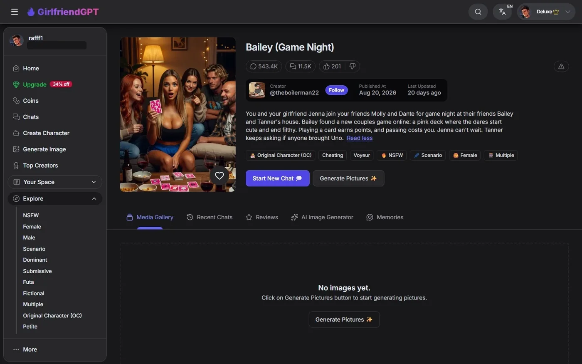This screenshot has height=364, width=582.
Task: Click the thumbs up 201 likes
Action: tap(332, 66)
